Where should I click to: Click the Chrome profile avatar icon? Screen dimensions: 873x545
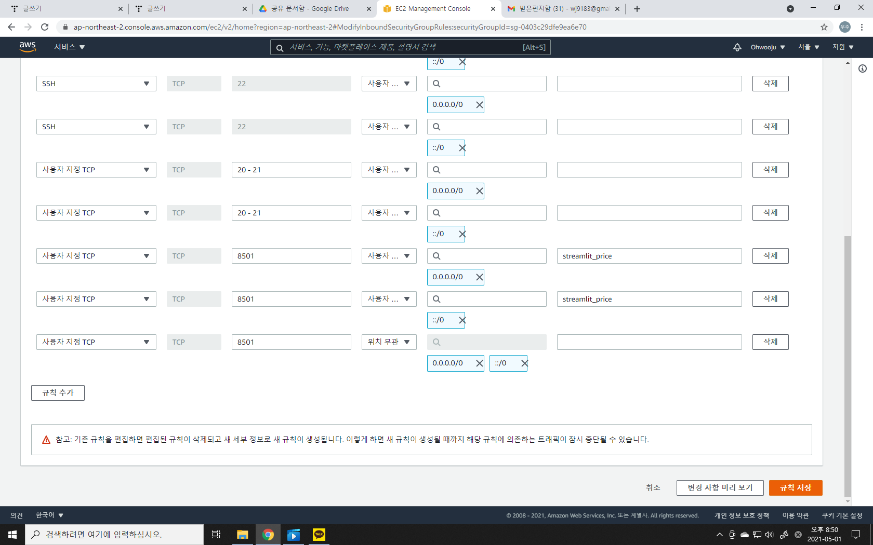845,27
